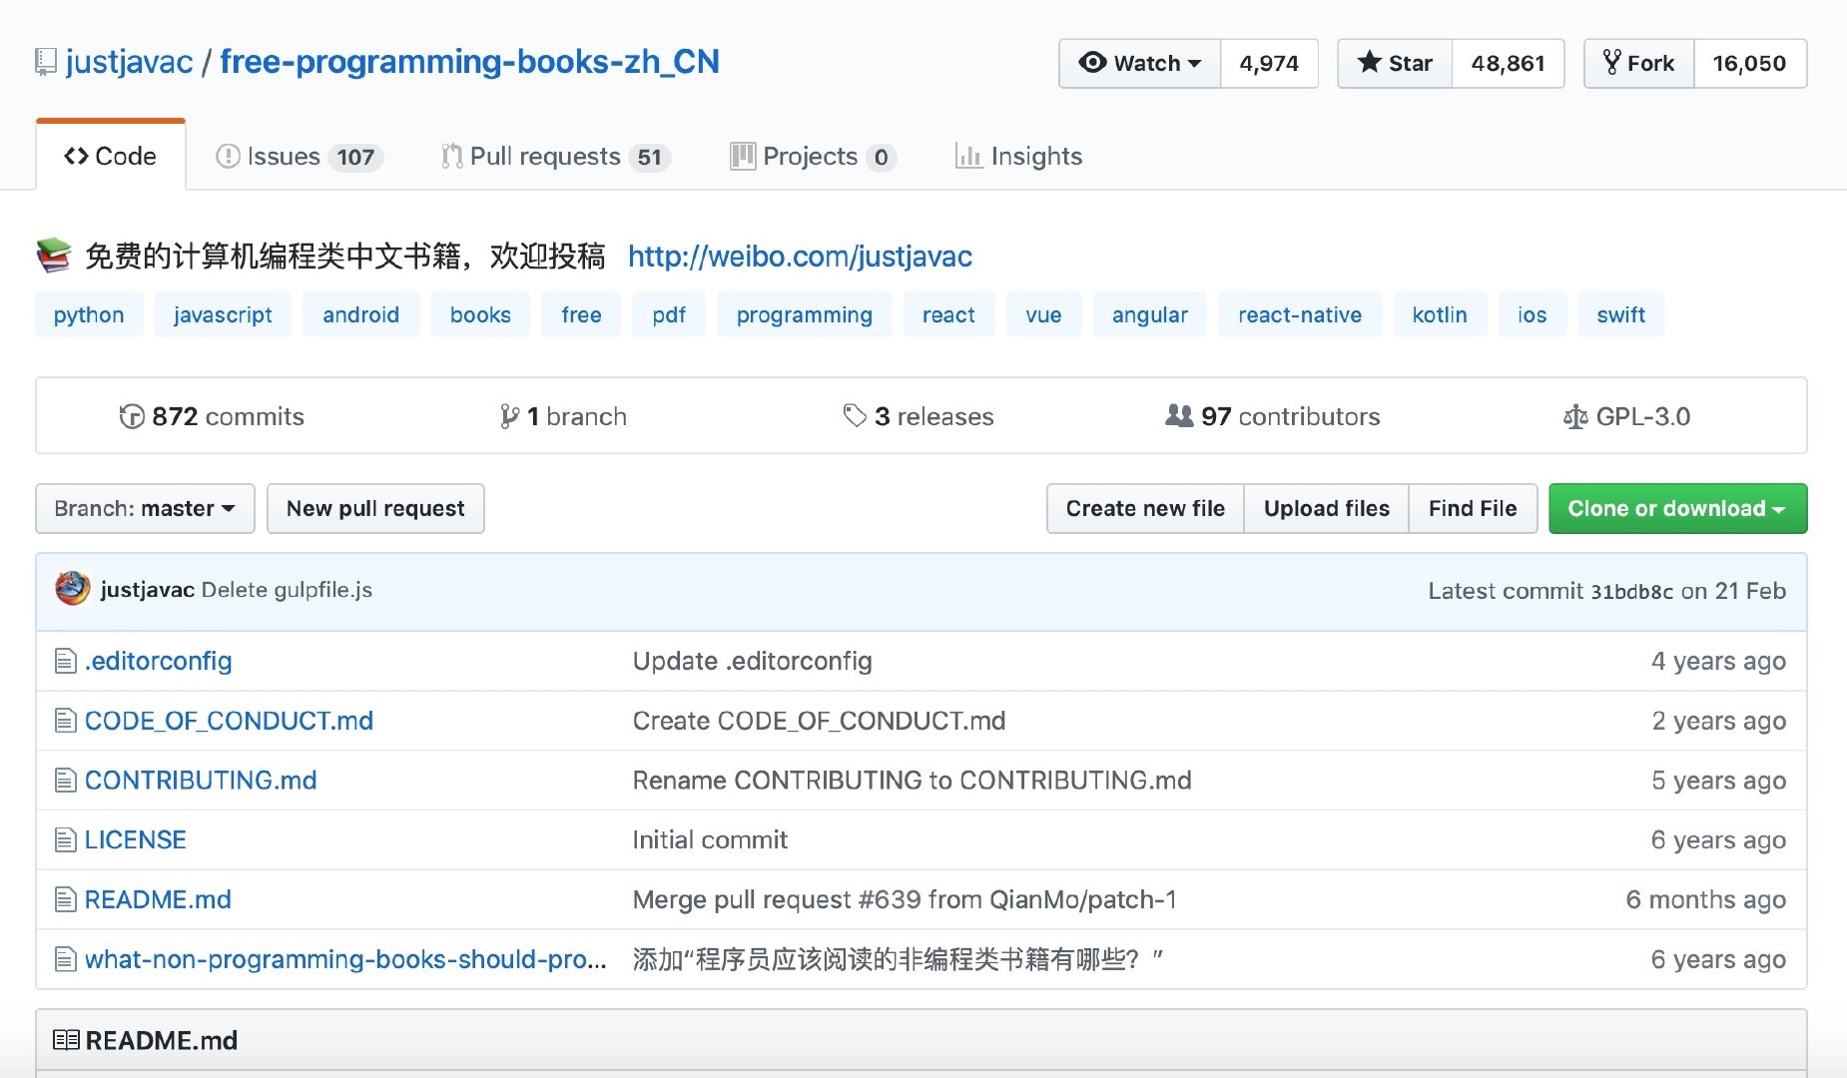
Task: Select the swift topic tag
Action: point(1621,315)
